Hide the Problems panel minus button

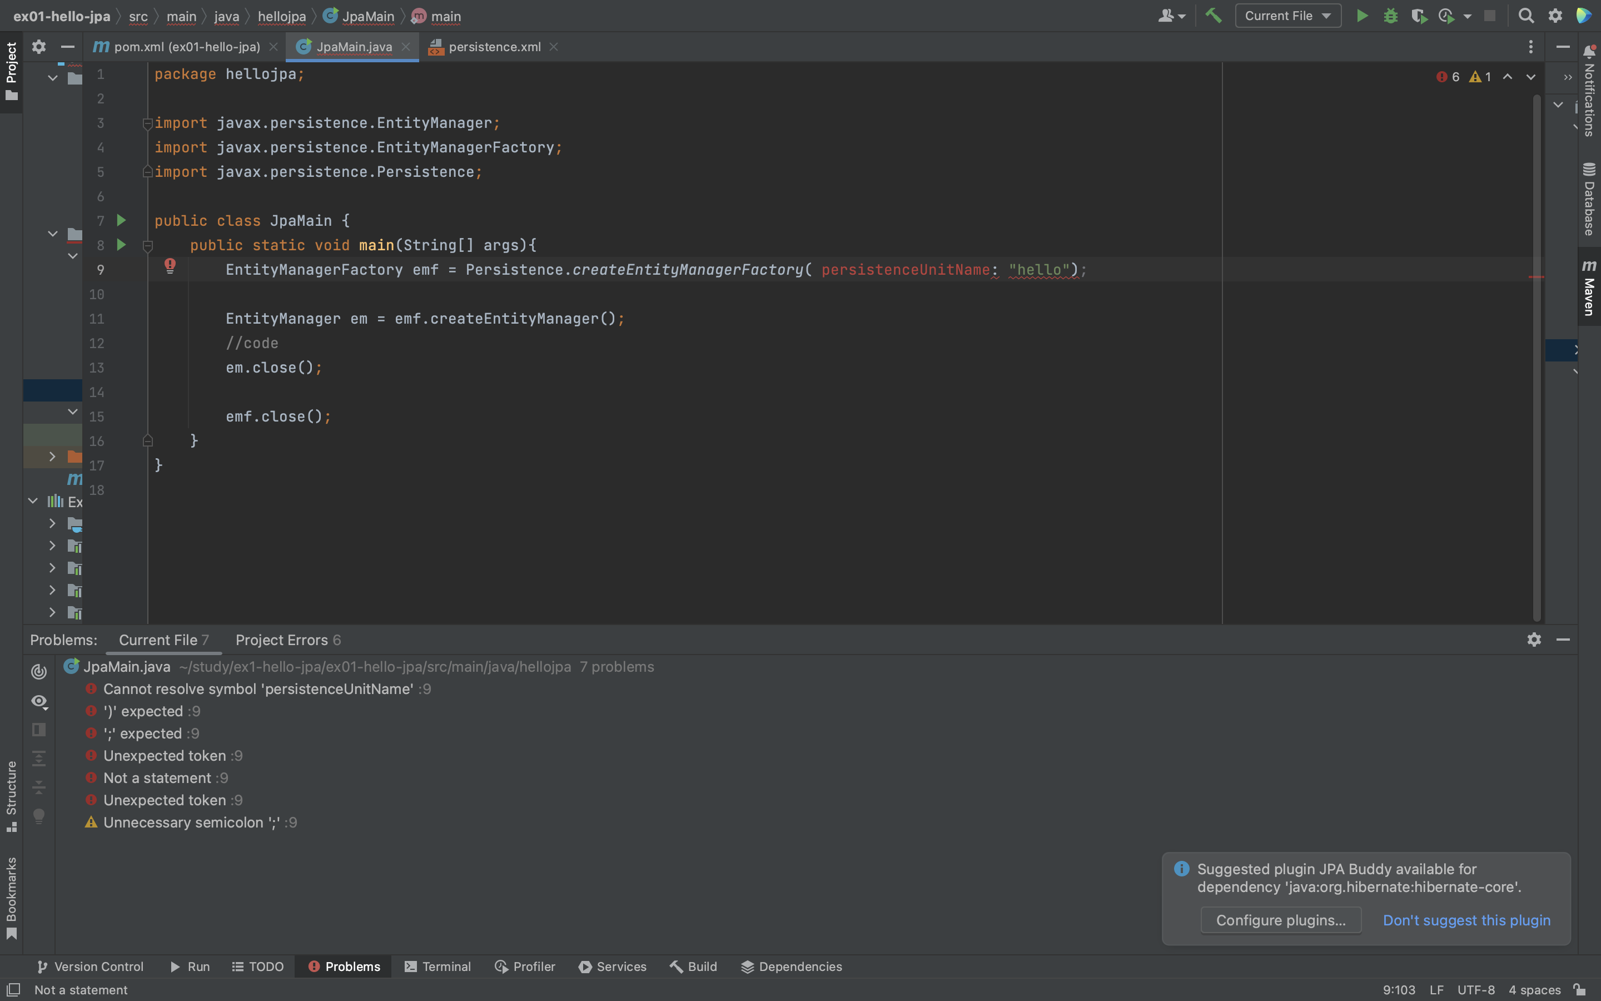coord(1563,640)
